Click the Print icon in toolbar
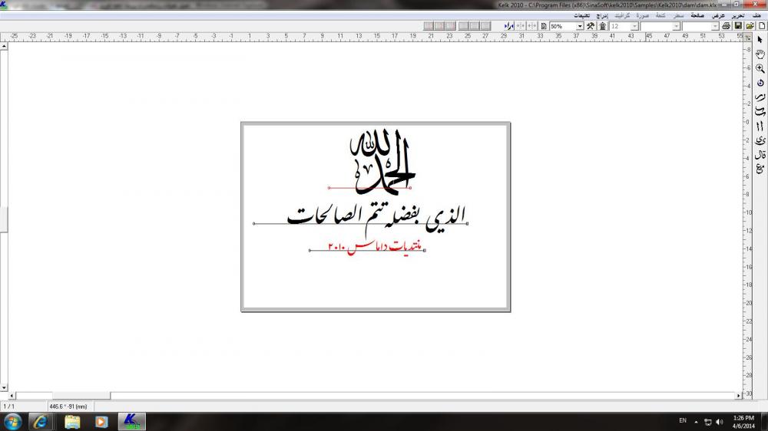This screenshot has height=431, width=768. coord(727,26)
